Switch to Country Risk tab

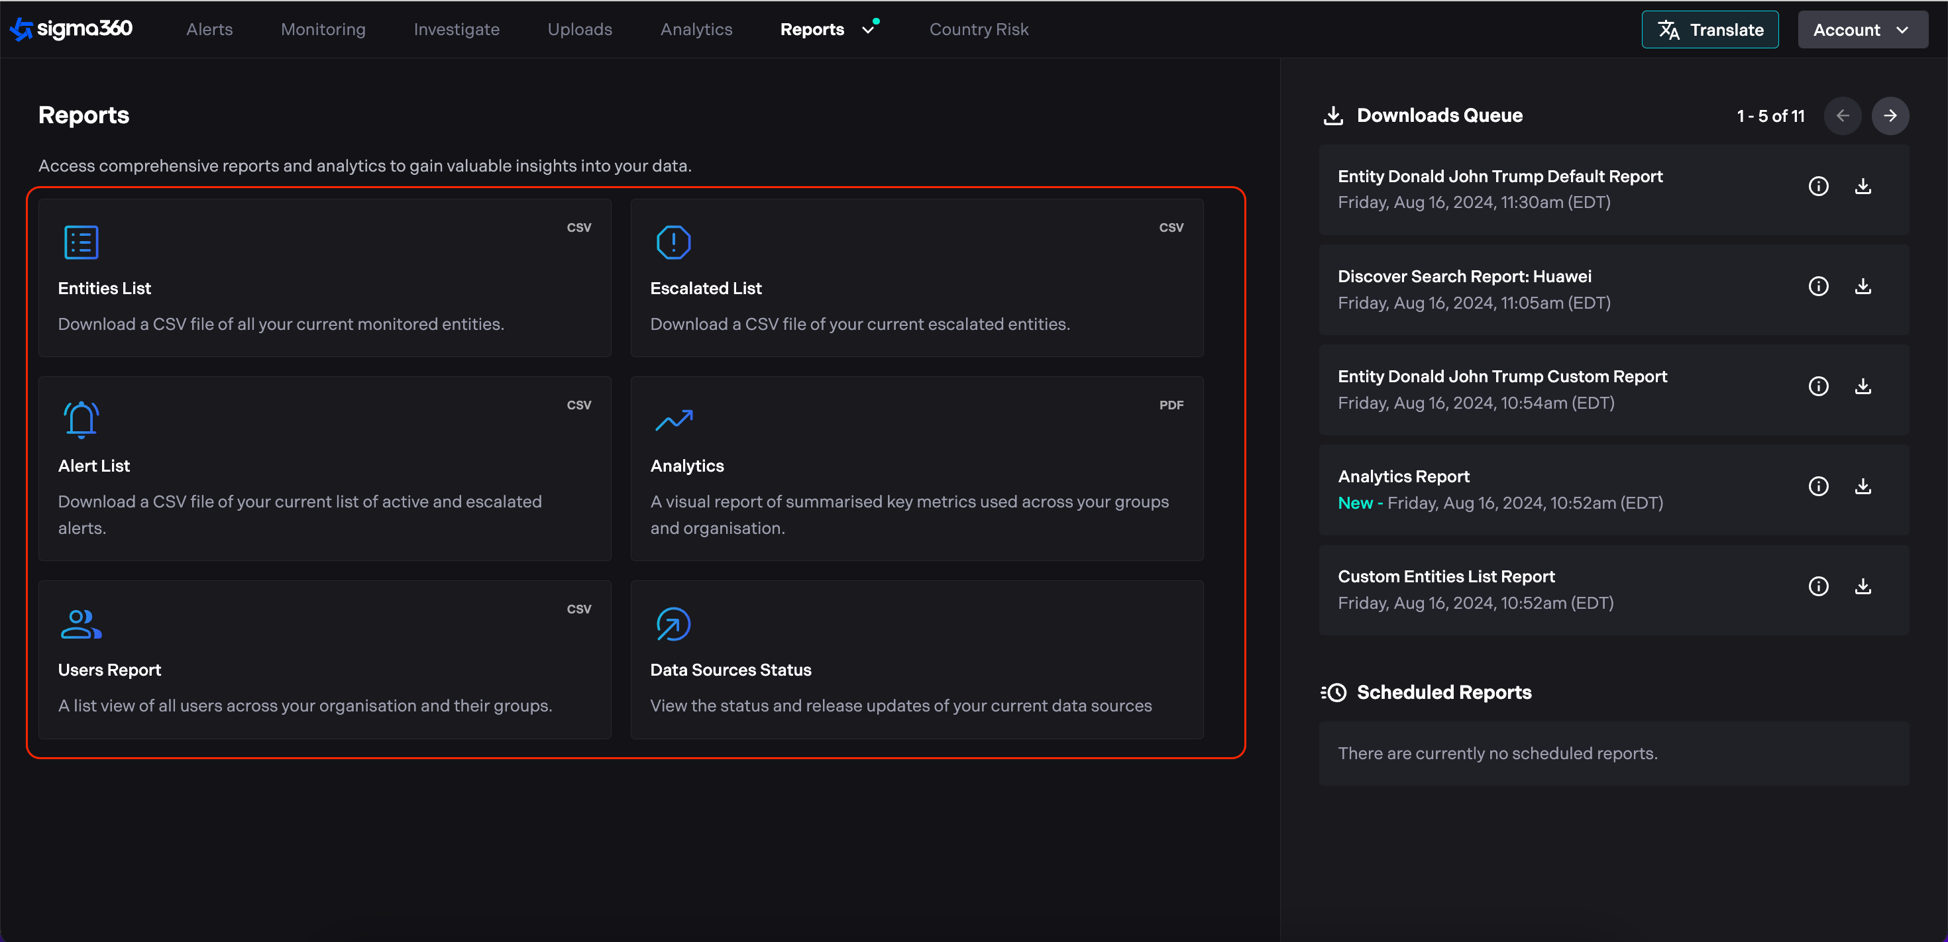tap(979, 30)
